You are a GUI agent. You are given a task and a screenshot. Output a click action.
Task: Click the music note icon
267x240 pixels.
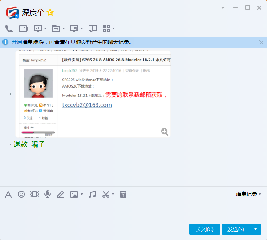92,194
